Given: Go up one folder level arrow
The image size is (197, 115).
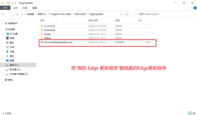Looking at the screenshot, I should 18,14.
